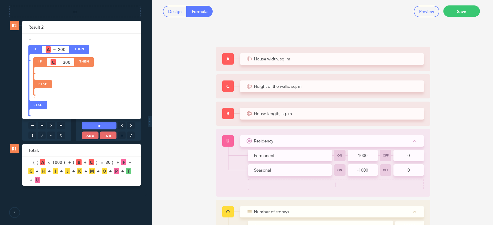This screenshot has width=493, height=225.
Task: Insert the not-equal comparison operator
Action: [x=131, y=135]
